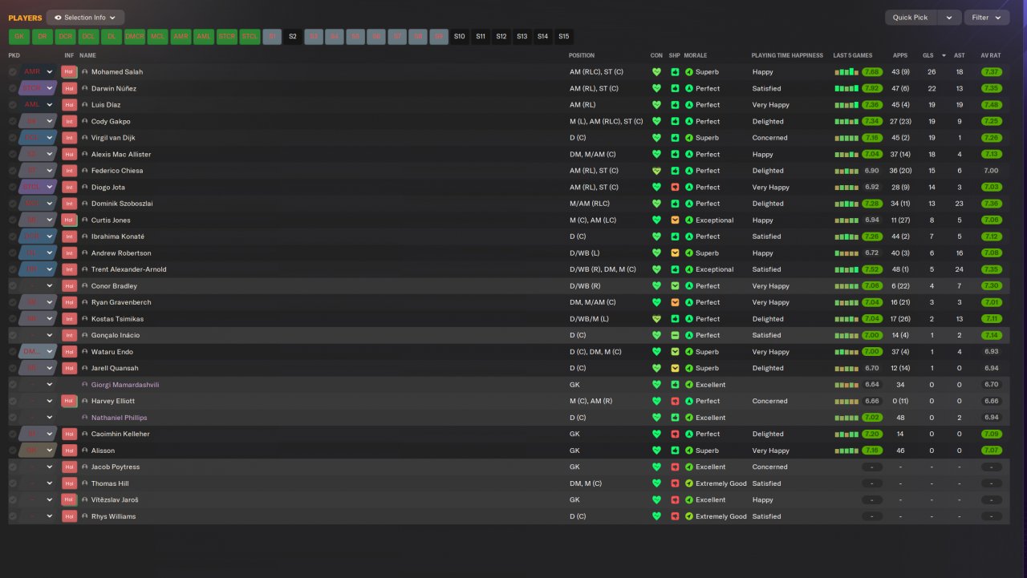Toggle the picked check circle for Thomas Hill
Image resolution: width=1027 pixels, height=578 pixels.
[x=13, y=483]
